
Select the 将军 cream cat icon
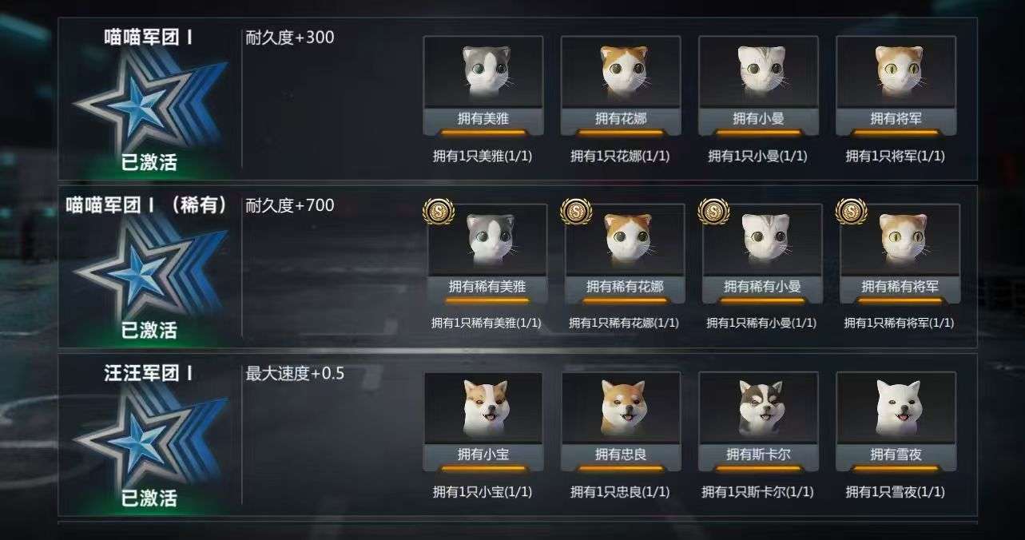click(x=896, y=72)
